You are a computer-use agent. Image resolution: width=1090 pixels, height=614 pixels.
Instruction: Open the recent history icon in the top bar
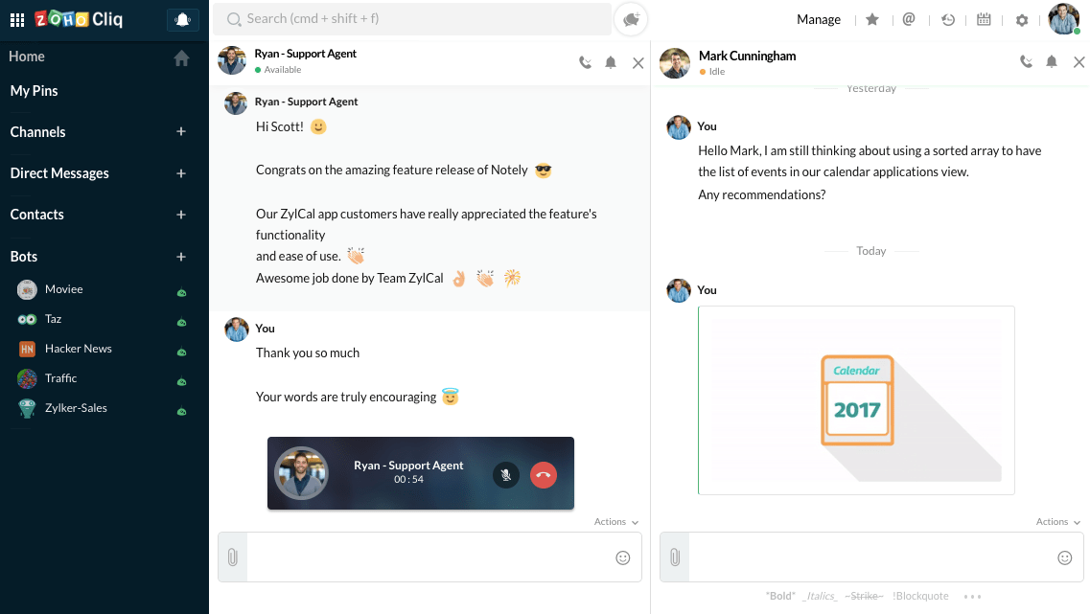pyautogui.click(x=948, y=19)
